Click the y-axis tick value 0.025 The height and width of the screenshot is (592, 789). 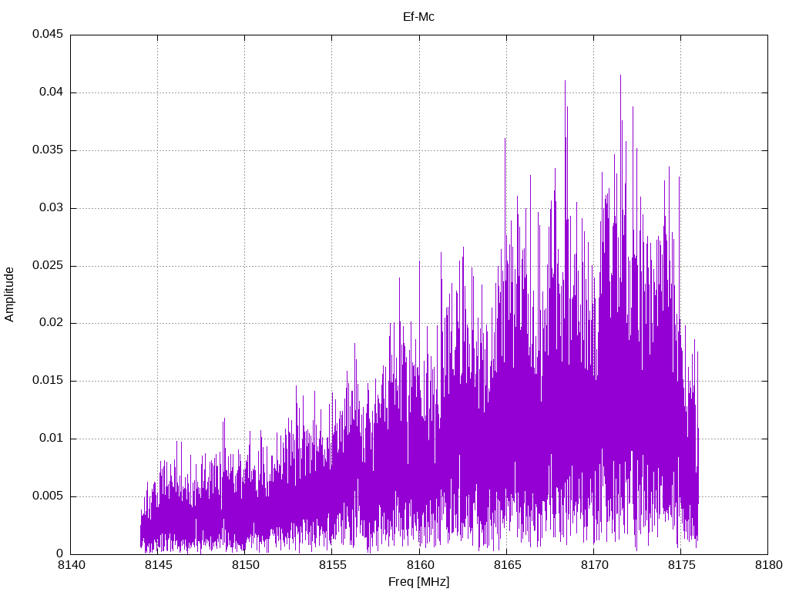click(x=48, y=265)
